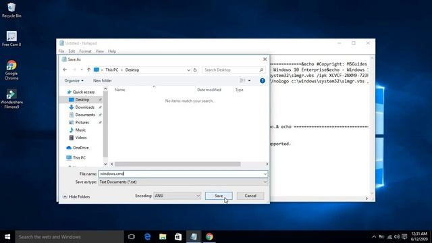Click the New folder button
Screen dimensions: 432x243
tap(102, 81)
